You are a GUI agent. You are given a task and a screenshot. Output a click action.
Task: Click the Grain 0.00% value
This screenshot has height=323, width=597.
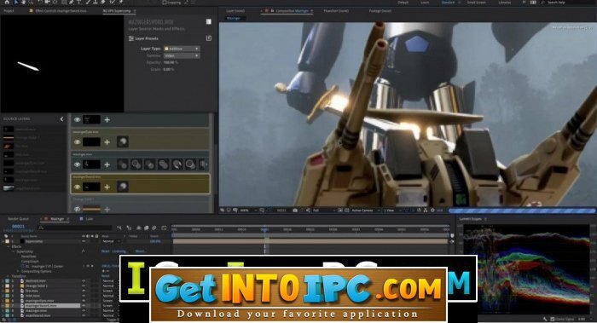click(169, 69)
